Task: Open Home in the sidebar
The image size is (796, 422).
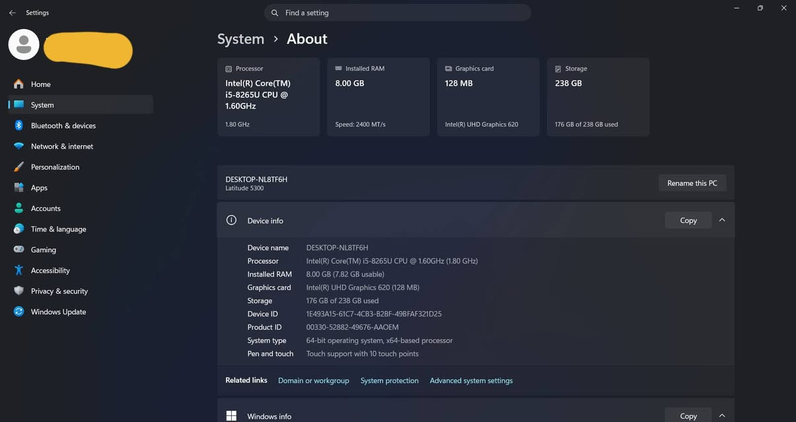Action: tap(81, 84)
